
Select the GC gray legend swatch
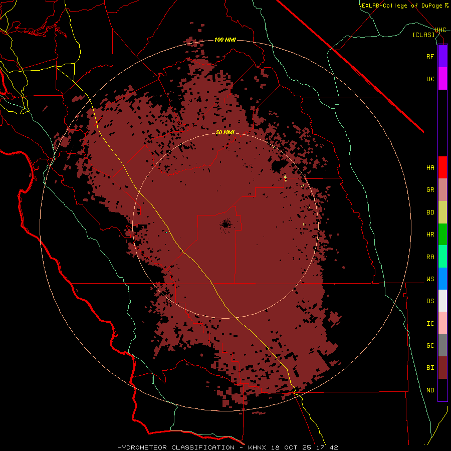pos(442,345)
